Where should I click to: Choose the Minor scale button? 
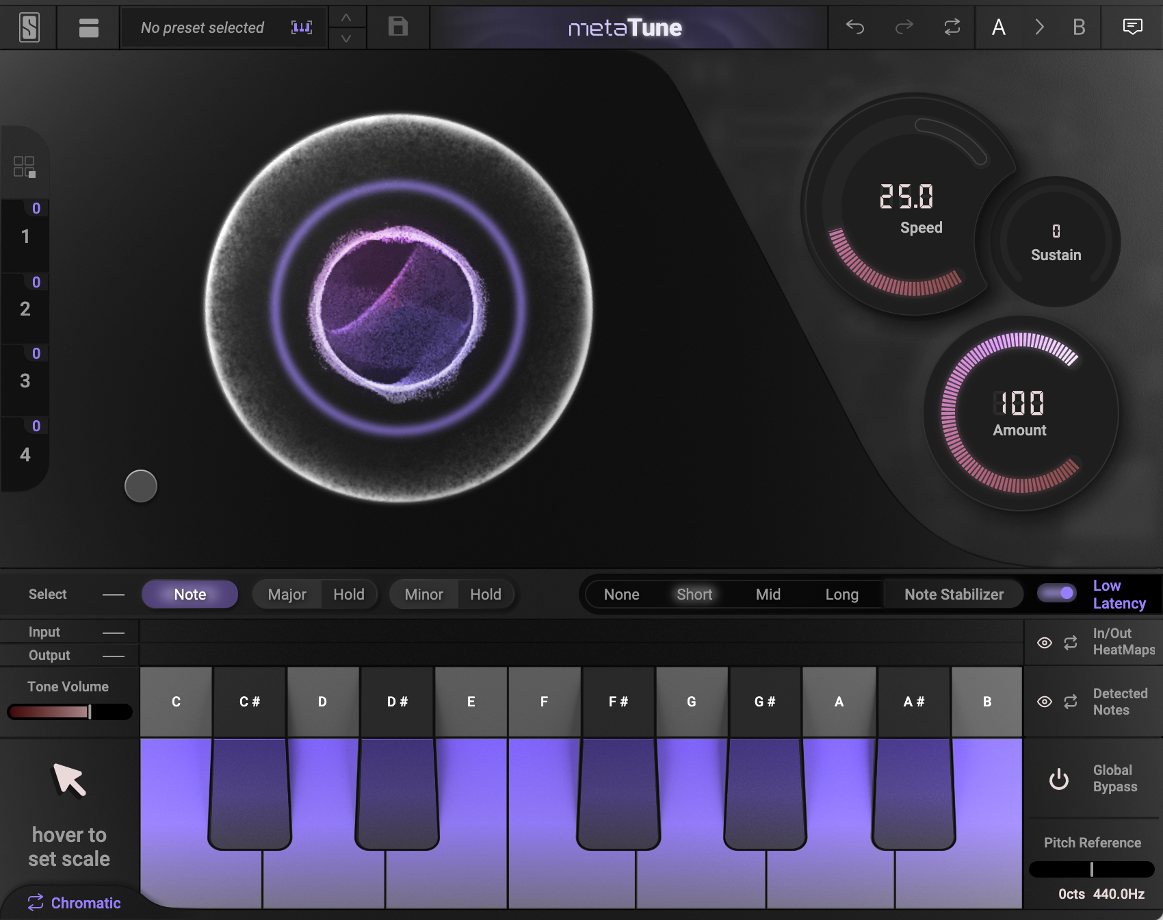423,594
